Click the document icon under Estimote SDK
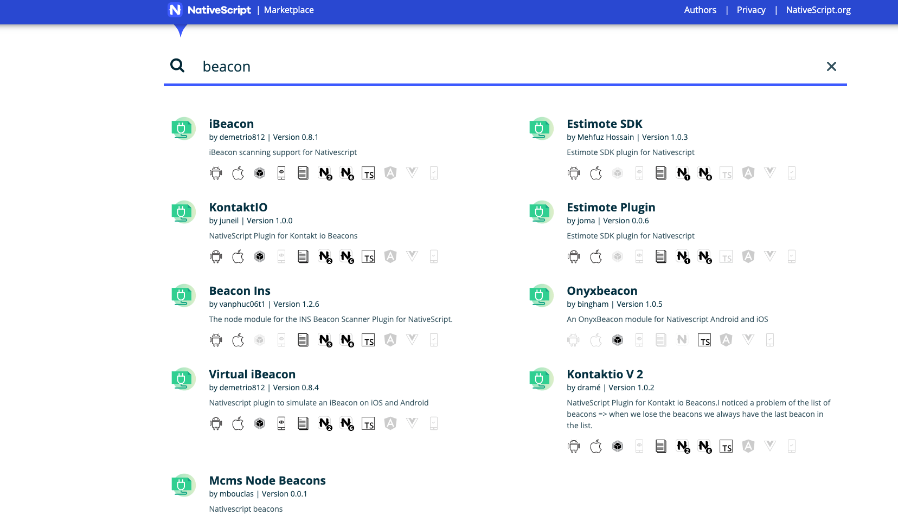898x522 pixels. [x=661, y=173]
